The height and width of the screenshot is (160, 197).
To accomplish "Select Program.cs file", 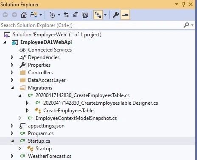I will tap(41, 133).
